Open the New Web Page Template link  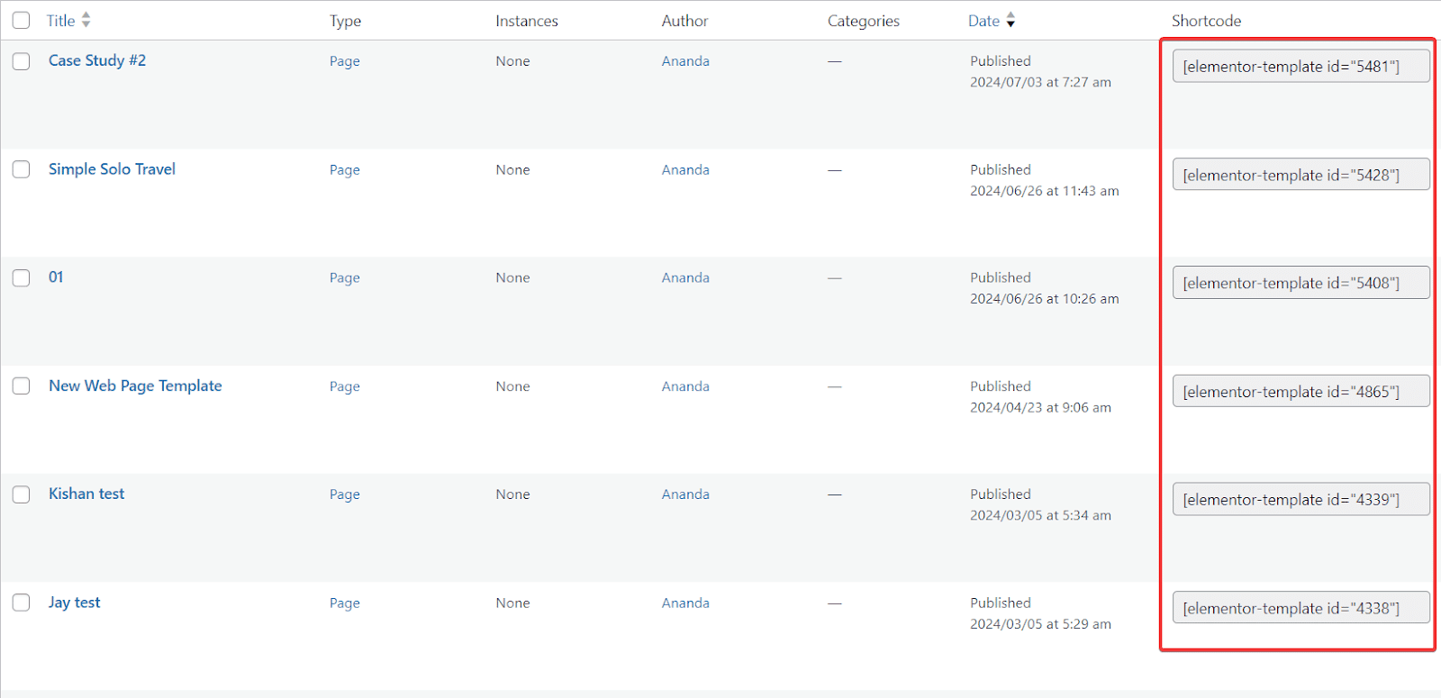pos(135,385)
